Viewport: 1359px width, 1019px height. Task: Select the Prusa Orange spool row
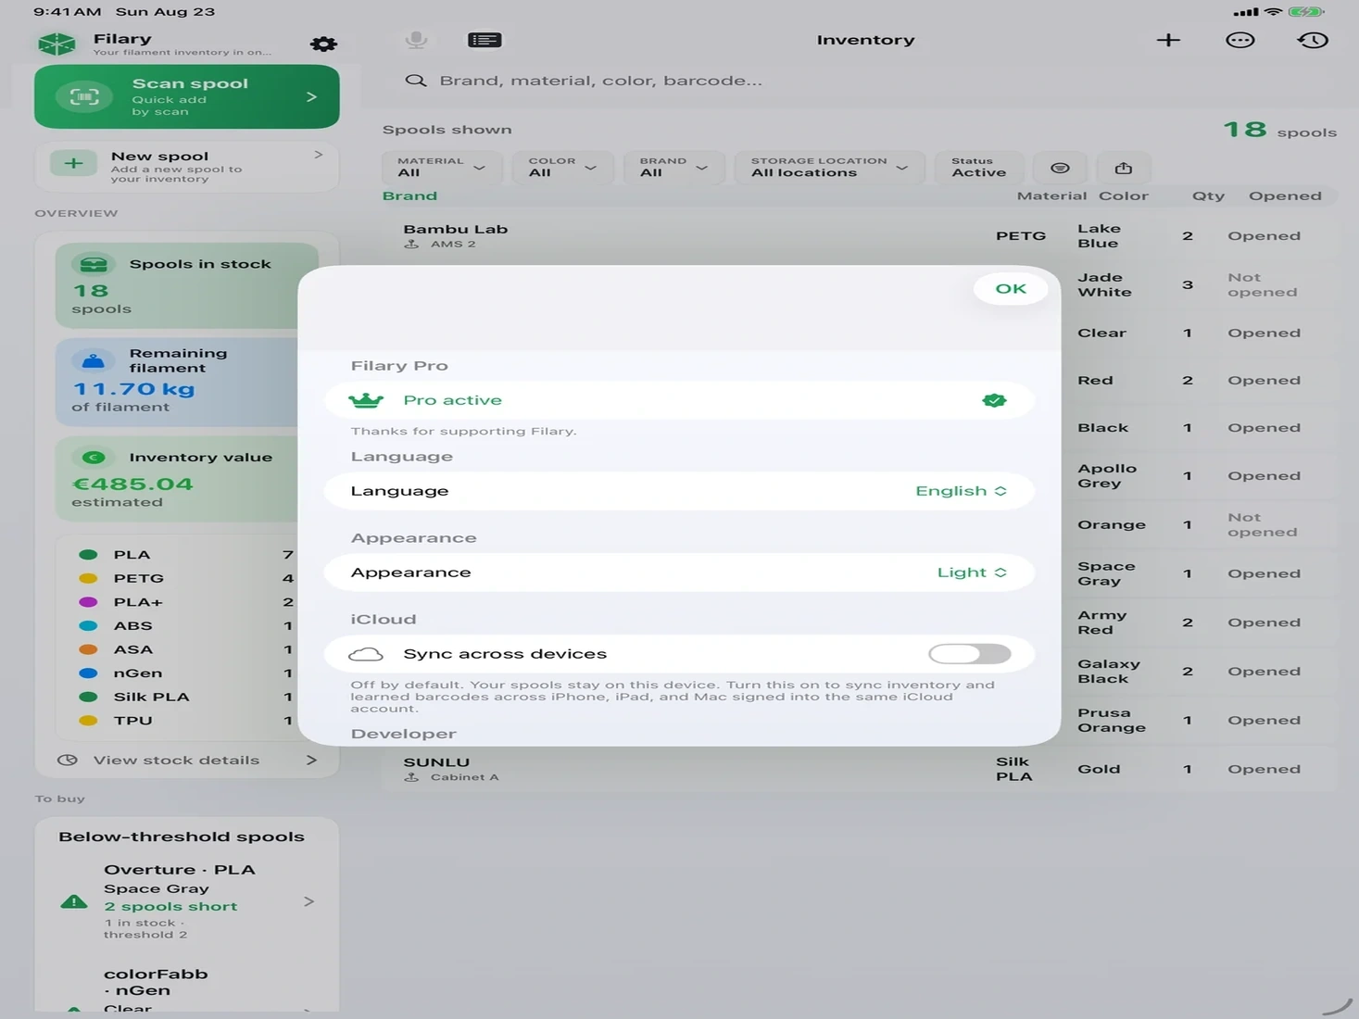click(x=1200, y=720)
